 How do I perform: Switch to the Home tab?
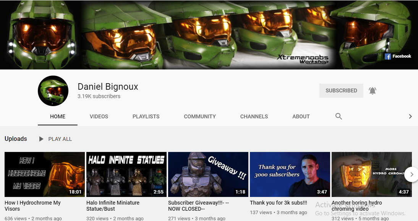click(x=58, y=117)
